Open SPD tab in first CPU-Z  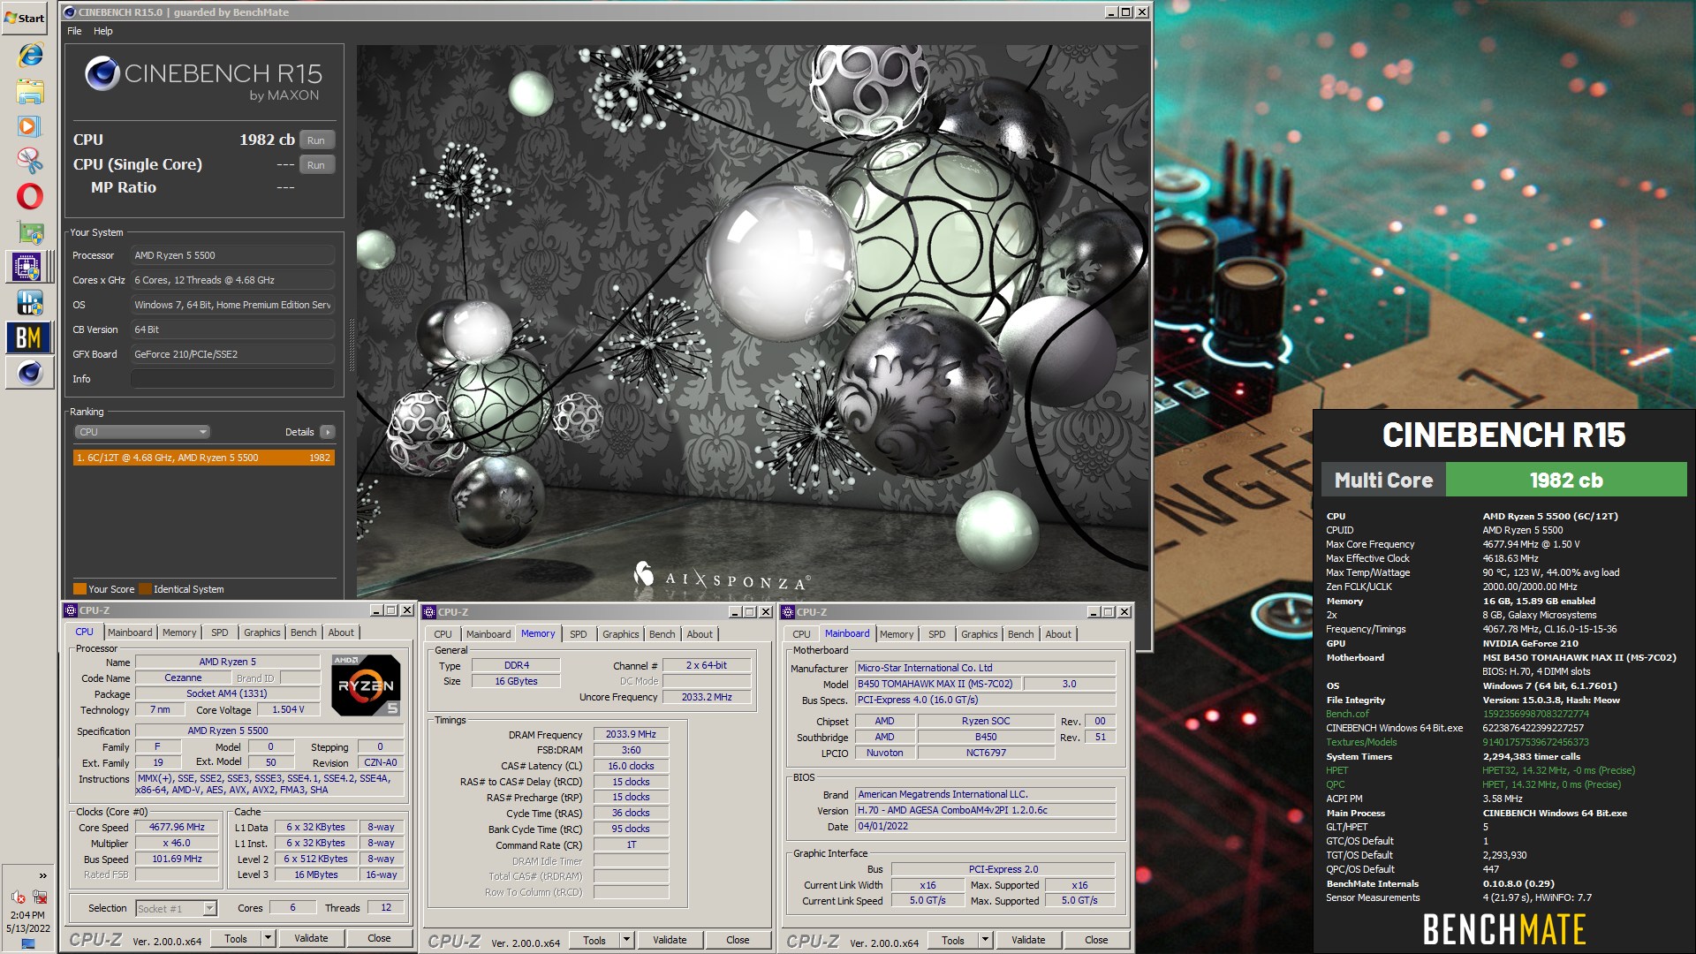220,632
